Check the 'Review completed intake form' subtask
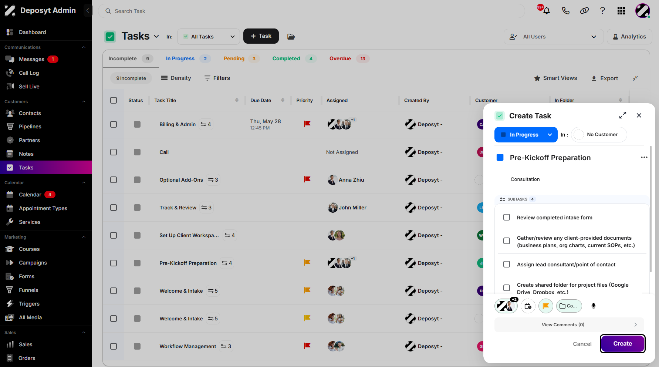 coord(507,218)
